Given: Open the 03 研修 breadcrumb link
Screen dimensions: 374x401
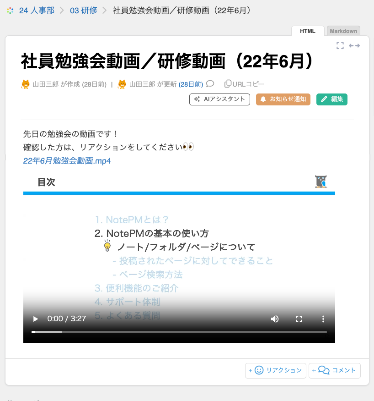Looking at the screenshot, I should coord(84,11).
